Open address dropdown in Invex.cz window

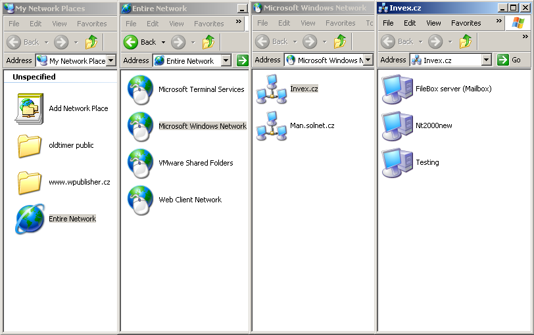click(x=487, y=60)
